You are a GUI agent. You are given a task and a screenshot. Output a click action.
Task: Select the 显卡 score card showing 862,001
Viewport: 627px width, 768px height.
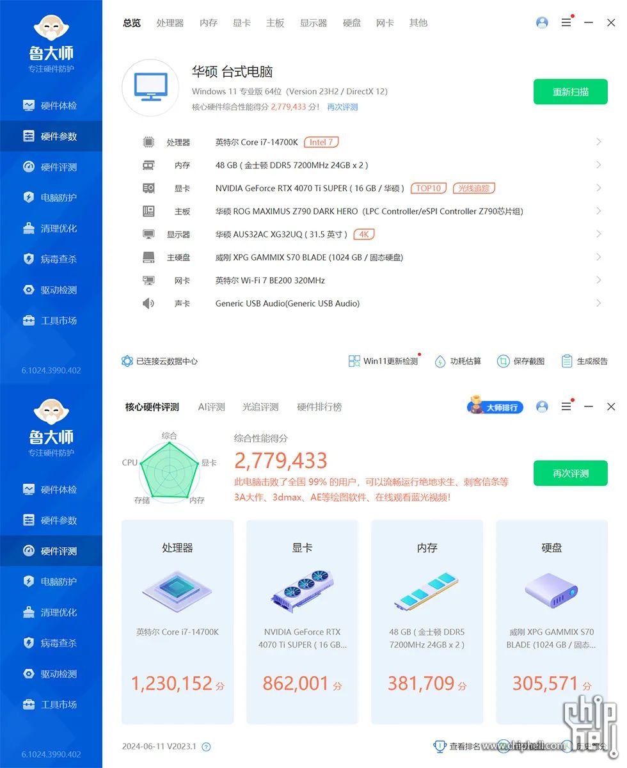coord(302,621)
